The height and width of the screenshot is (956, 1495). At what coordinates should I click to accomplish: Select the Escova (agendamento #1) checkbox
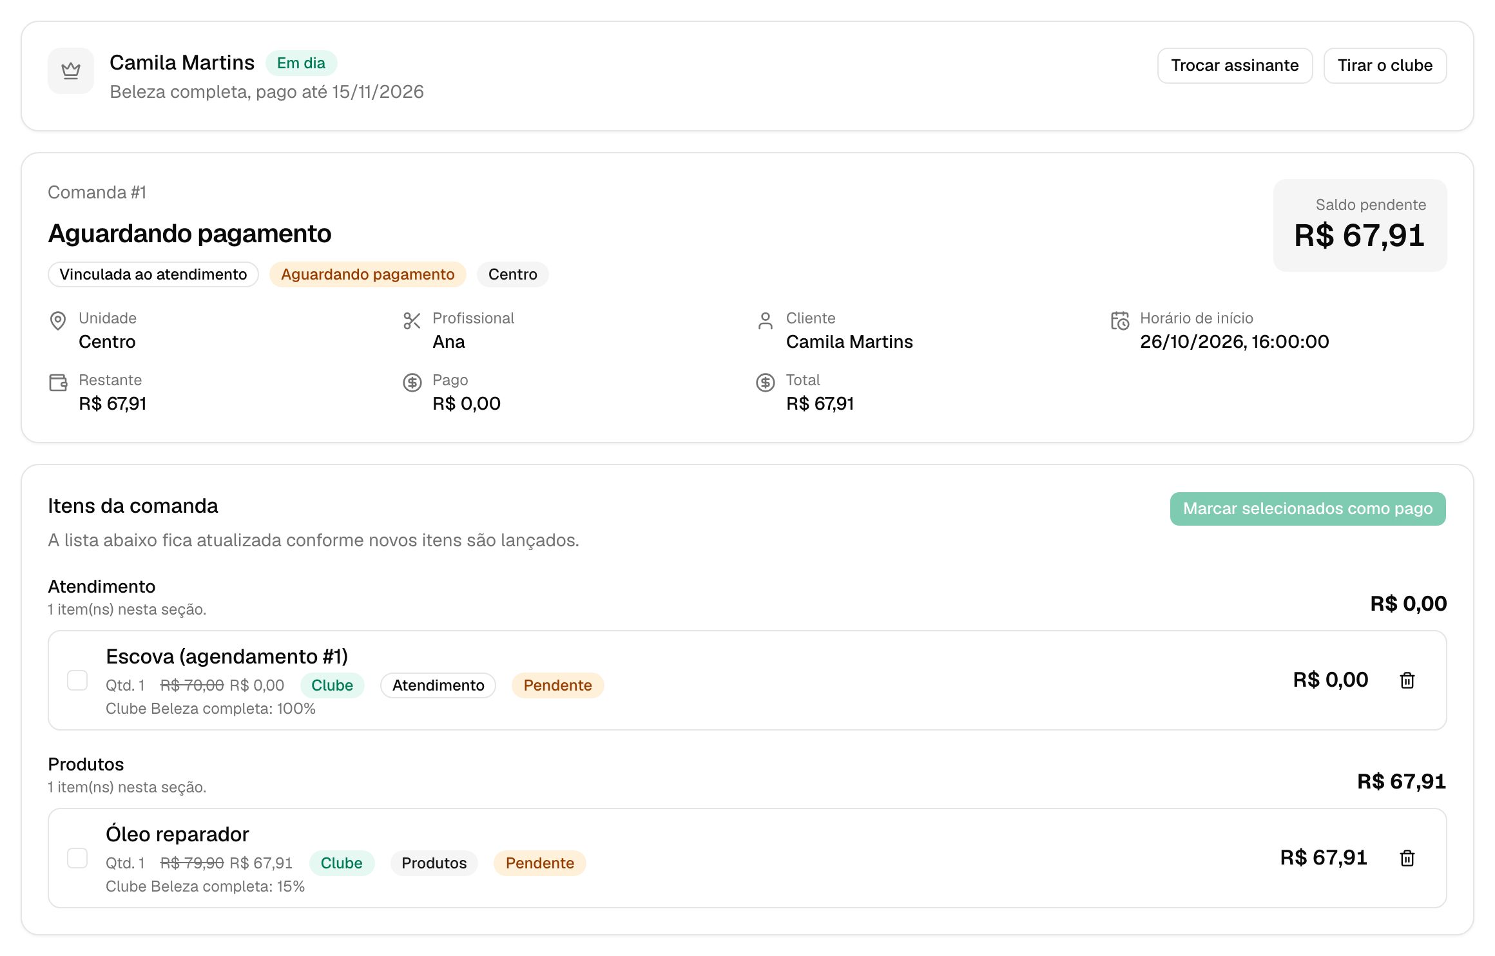click(77, 680)
